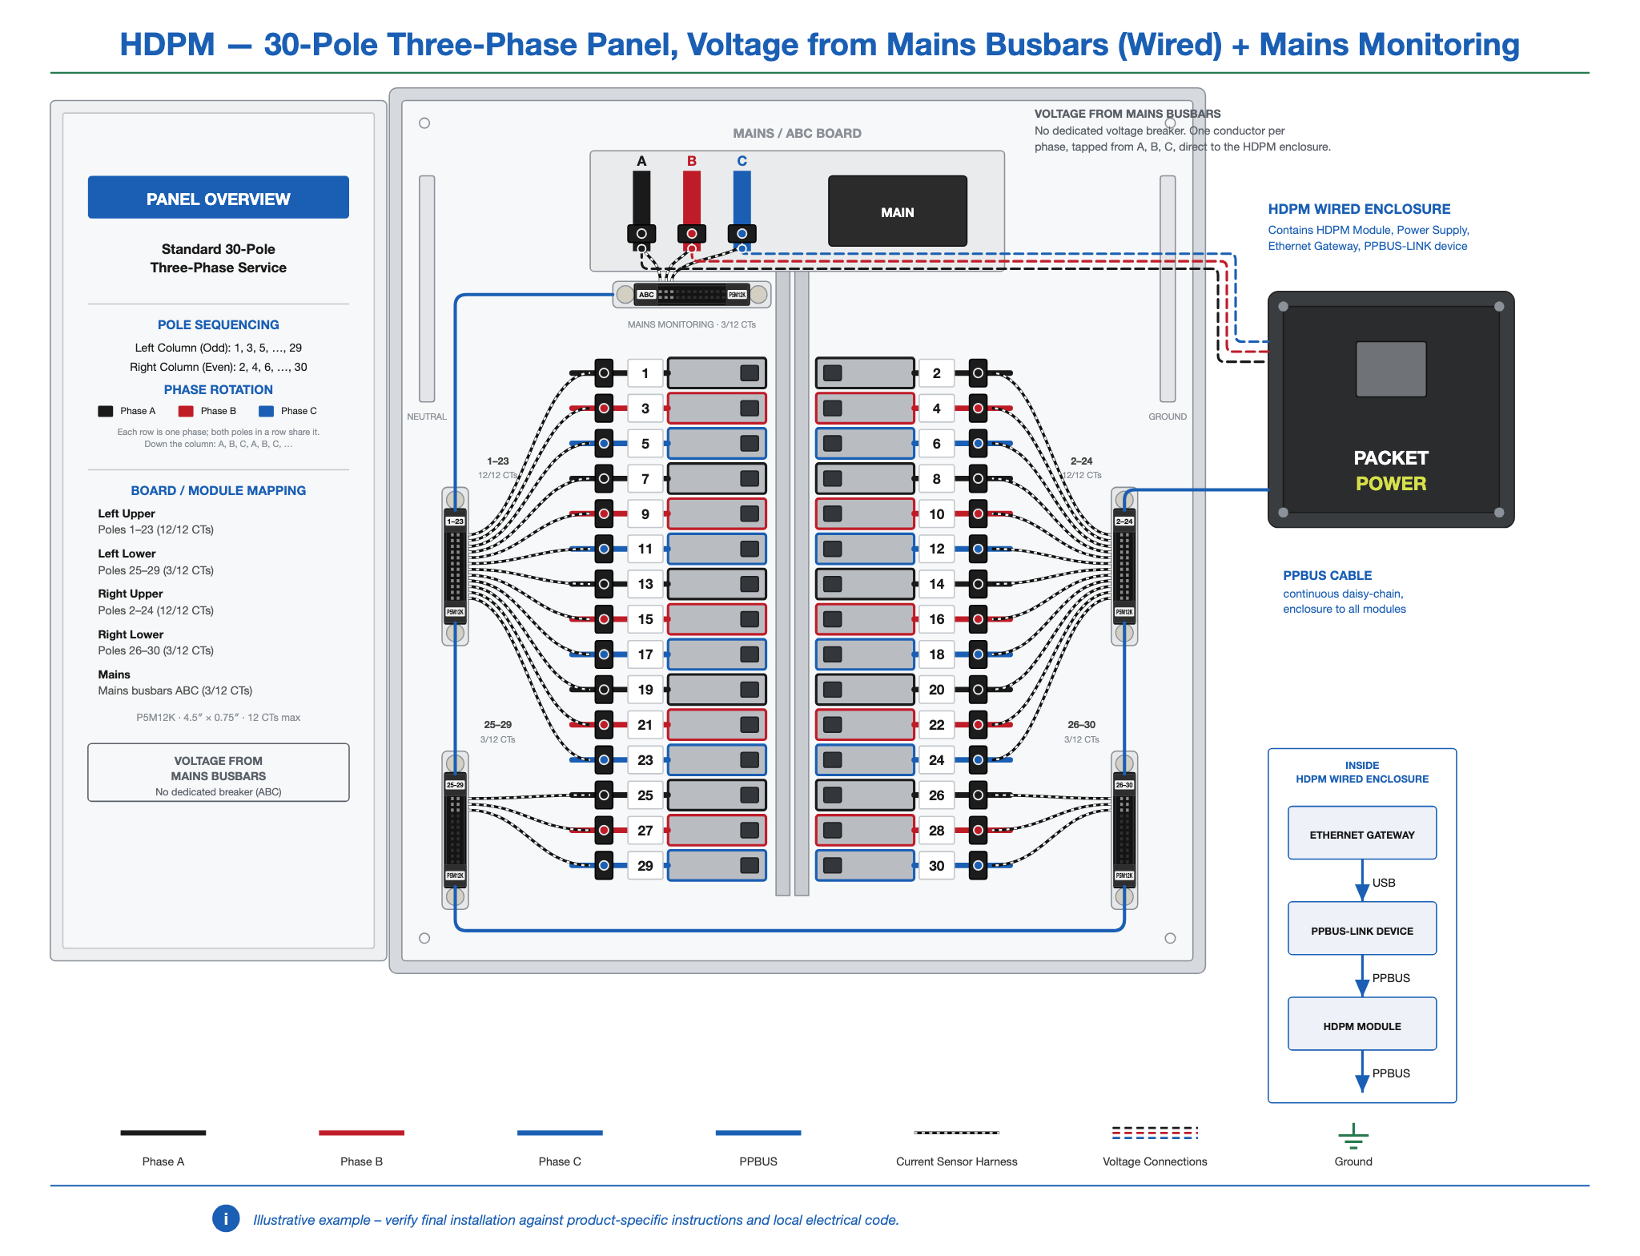1640x1256 pixels.
Task: Click the breaker 29 switch handle
Action: point(750,865)
